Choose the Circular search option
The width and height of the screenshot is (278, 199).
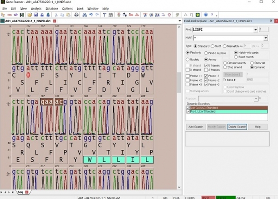click(225, 62)
